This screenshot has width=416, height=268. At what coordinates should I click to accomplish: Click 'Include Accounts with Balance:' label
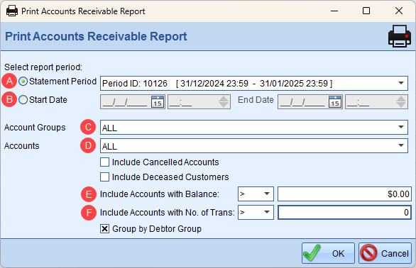point(160,194)
